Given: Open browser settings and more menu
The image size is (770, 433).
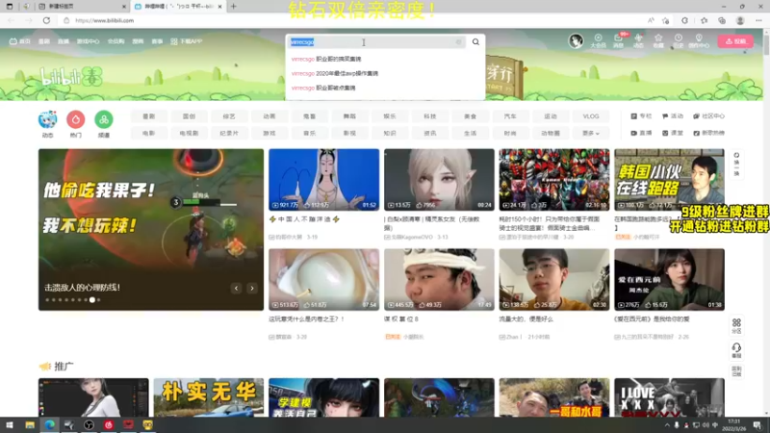Looking at the screenshot, I should (758, 20).
